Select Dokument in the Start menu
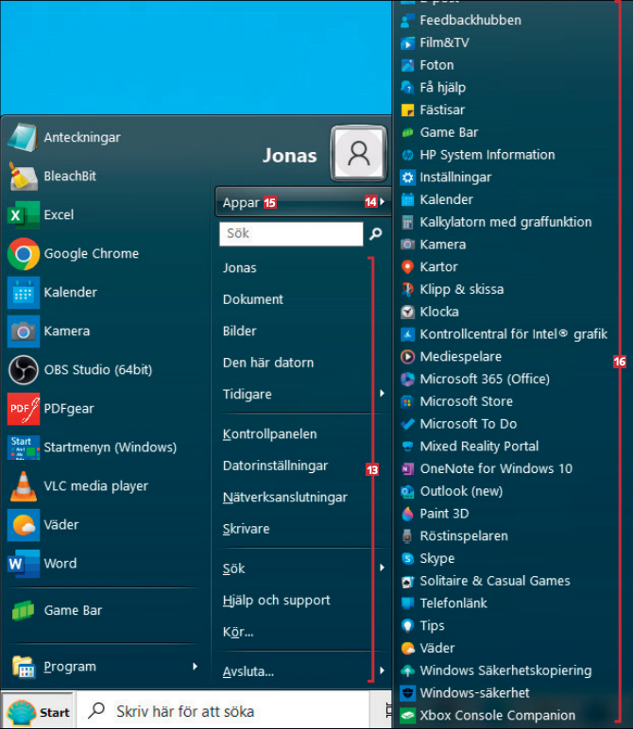Screen dimensions: 633x729 [253, 299]
